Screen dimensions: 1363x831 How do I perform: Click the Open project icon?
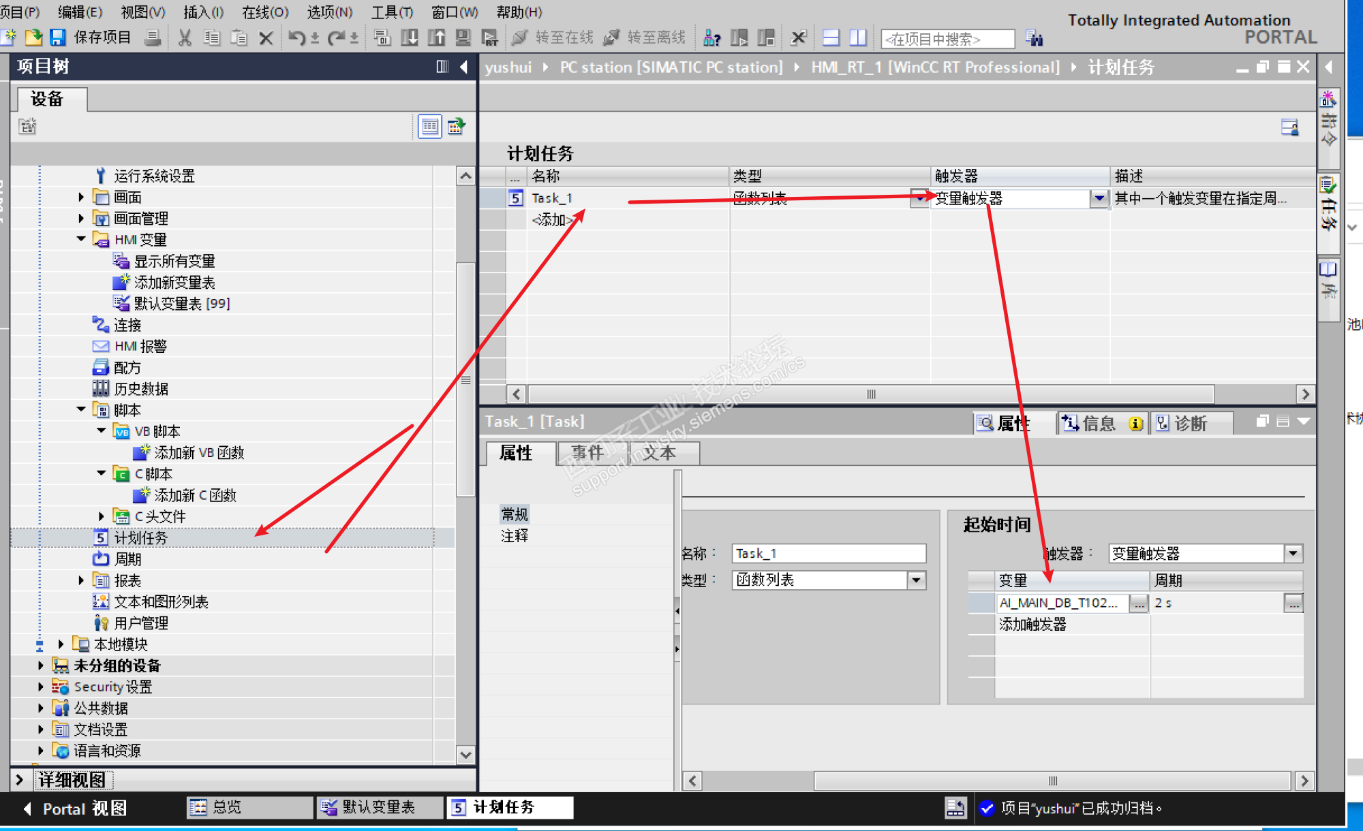click(33, 37)
